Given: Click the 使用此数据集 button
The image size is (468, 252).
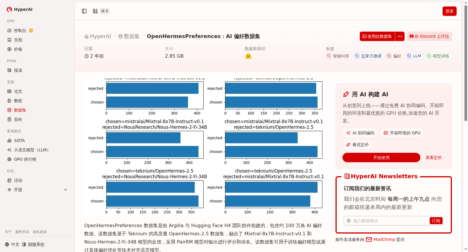Looking at the screenshot, I should tap(377, 36).
